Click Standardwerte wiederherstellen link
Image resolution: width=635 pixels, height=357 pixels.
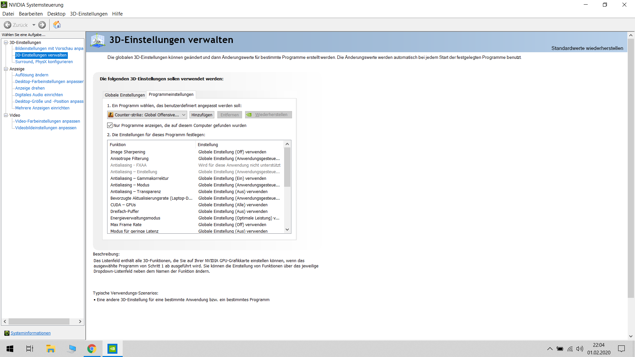point(587,48)
